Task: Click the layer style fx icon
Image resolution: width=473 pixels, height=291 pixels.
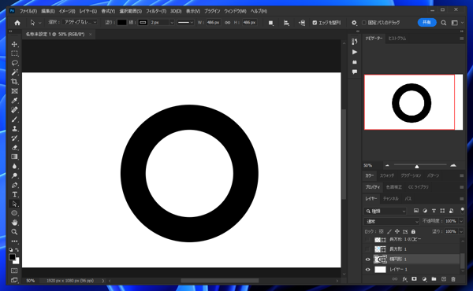Action: tap(404, 279)
